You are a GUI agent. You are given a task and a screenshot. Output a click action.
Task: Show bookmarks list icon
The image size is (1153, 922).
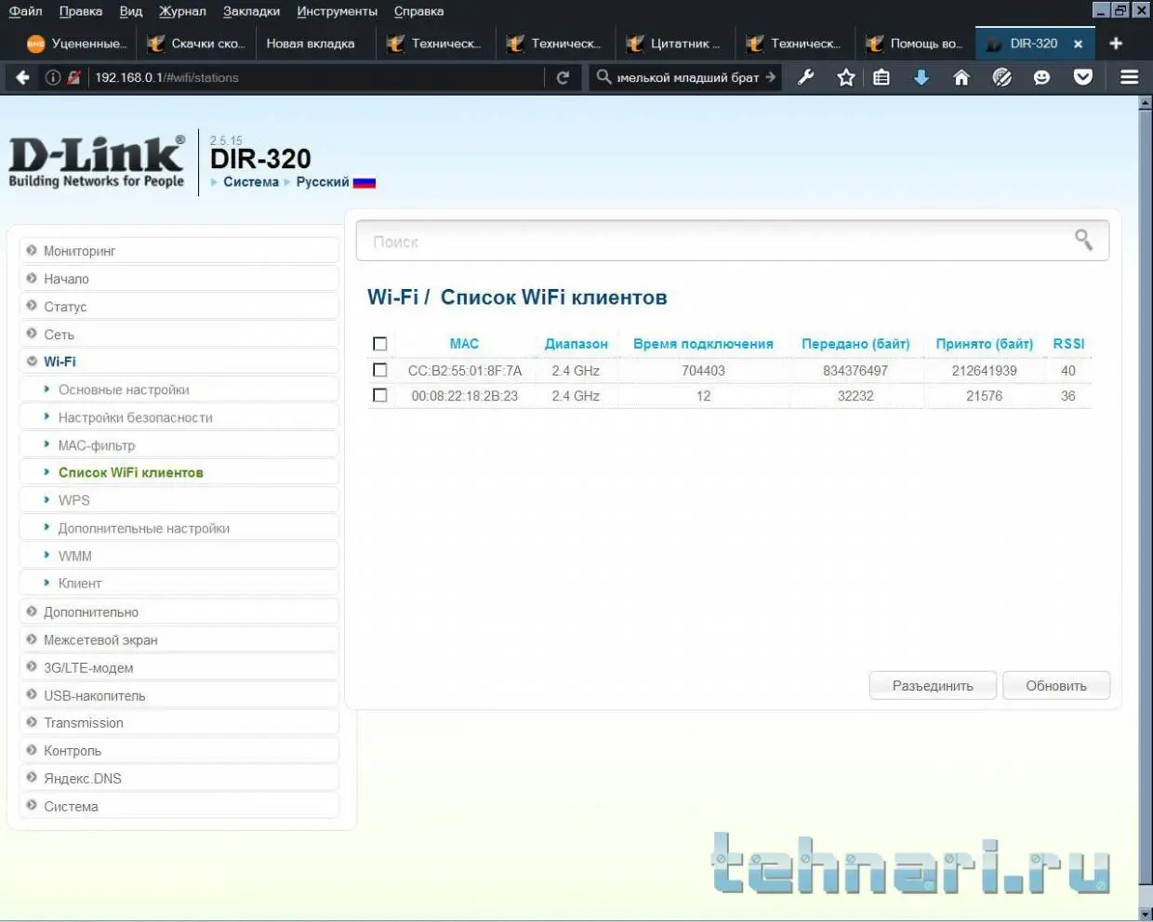(x=881, y=77)
